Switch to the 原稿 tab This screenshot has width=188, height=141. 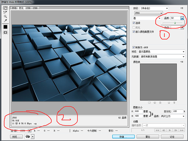pos(14,8)
